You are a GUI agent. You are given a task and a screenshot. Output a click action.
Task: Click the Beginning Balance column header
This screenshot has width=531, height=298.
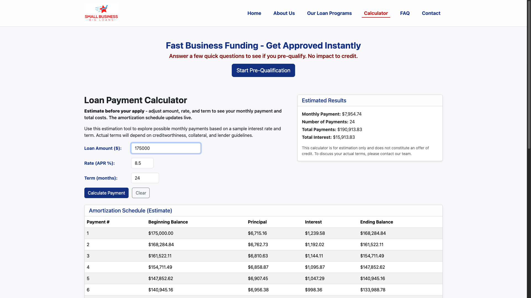(x=168, y=222)
